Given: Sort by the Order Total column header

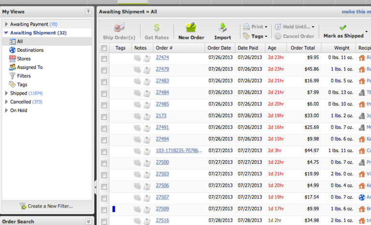Looking at the screenshot, I should [x=303, y=48].
